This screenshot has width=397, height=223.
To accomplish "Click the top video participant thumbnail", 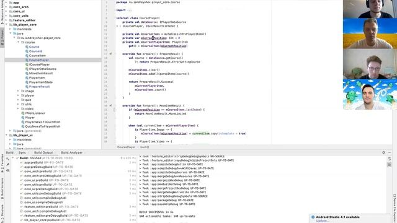I will 370,9.
